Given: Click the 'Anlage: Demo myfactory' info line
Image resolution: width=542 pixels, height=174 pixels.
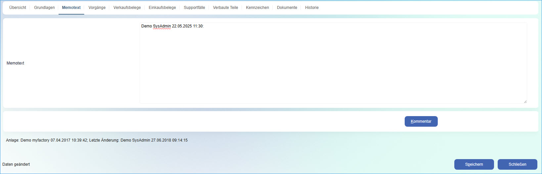Looking at the screenshot, I should (97, 140).
